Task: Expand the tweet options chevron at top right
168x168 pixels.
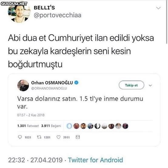Action: (x=158, y=8)
